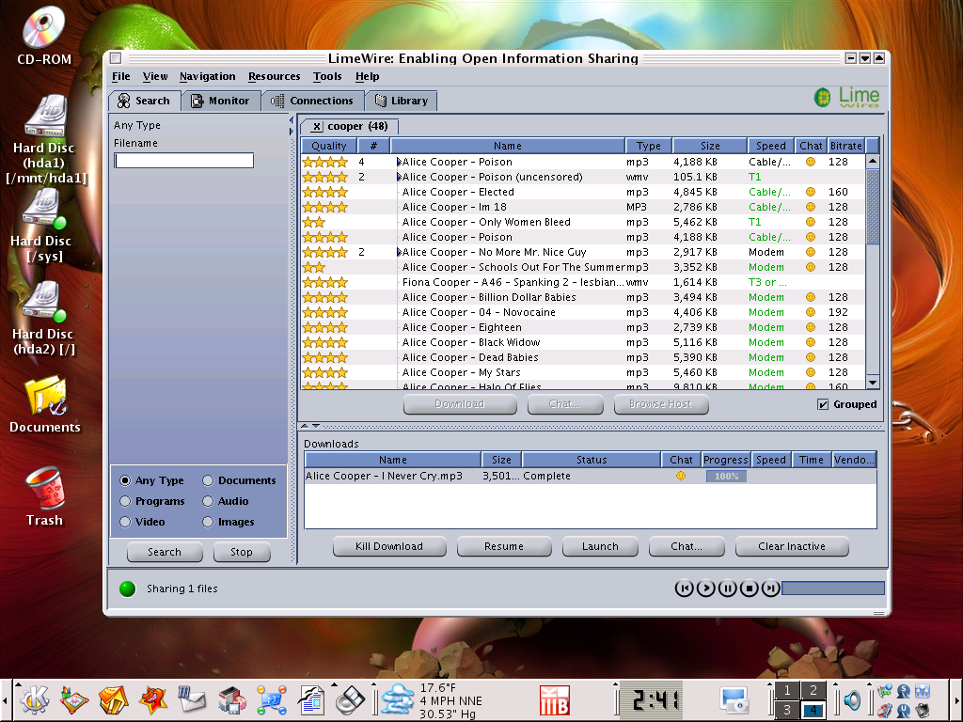Click the volume speaker icon in taskbar

pos(852,700)
